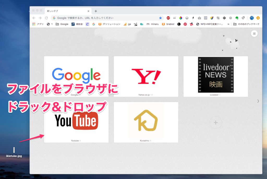Screen dimensions: 267x179
Task: Reload the page with the refresh icon
Action: coord(46,18)
